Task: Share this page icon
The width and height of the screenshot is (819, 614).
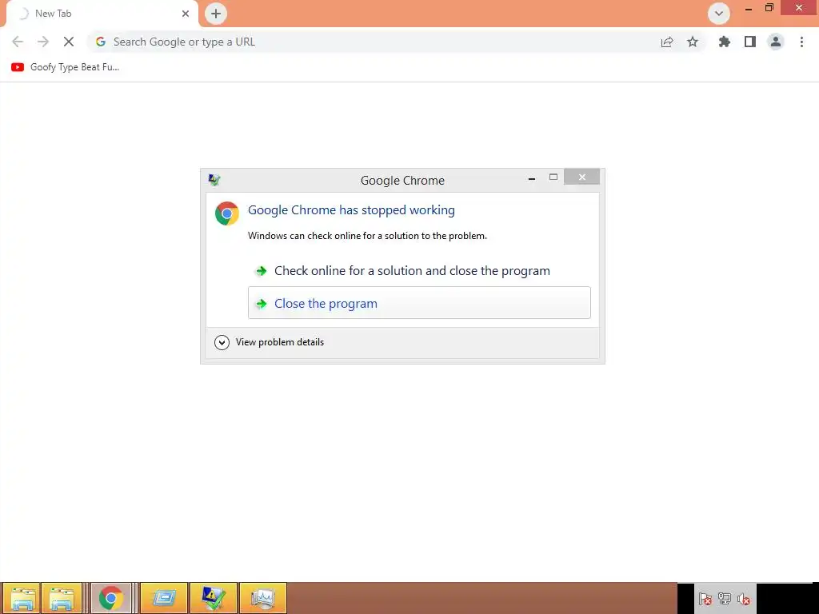Action: pos(667,42)
